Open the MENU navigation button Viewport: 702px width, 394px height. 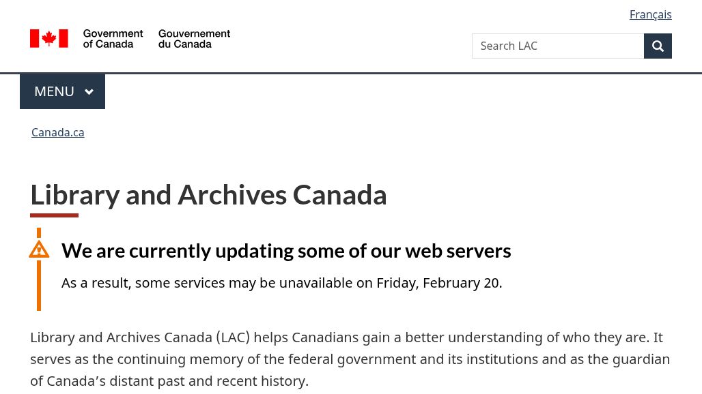(x=62, y=91)
